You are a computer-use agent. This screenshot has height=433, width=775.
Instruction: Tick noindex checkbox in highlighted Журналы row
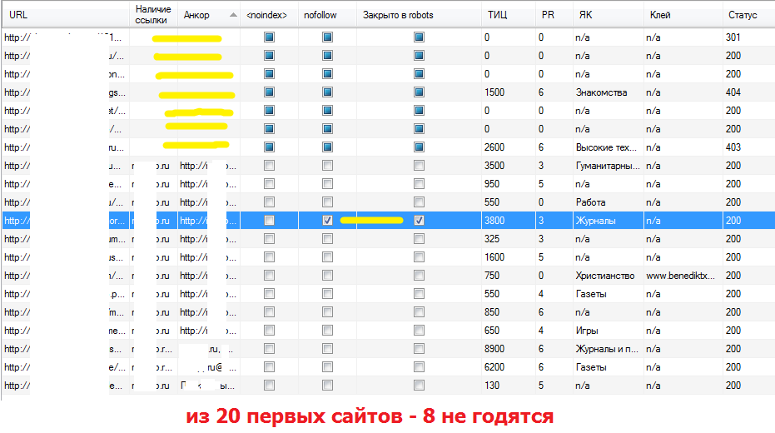(x=269, y=221)
